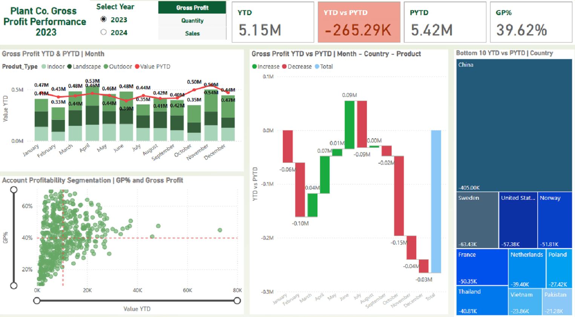This screenshot has width=575, height=317.
Task: Click the Outdoor legend marker
Action: click(x=106, y=67)
